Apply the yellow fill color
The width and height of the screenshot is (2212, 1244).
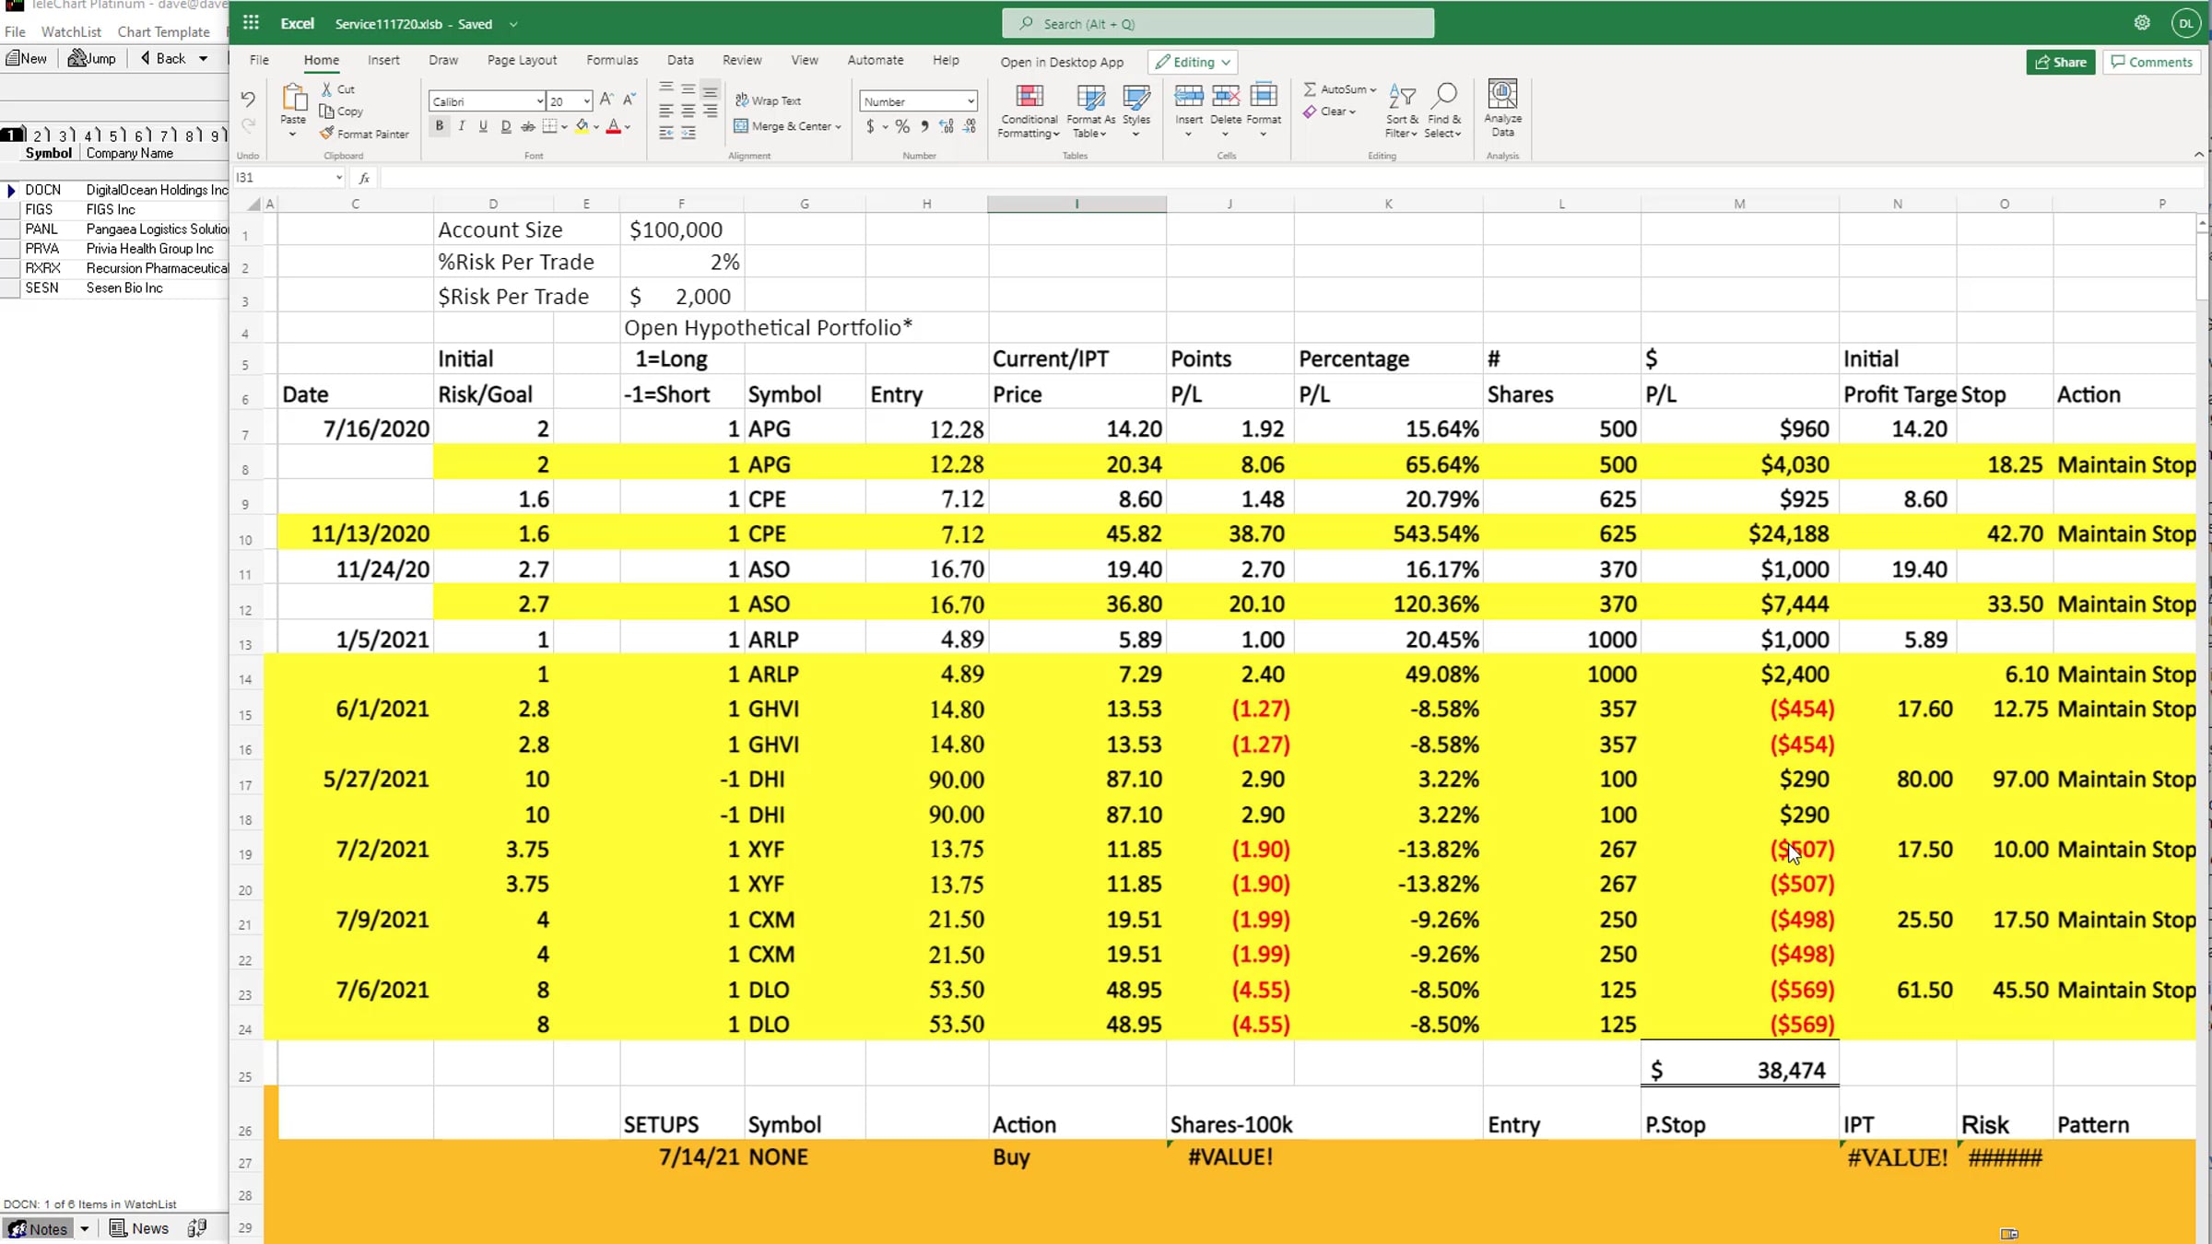pyautogui.click(x=582, y=126)
